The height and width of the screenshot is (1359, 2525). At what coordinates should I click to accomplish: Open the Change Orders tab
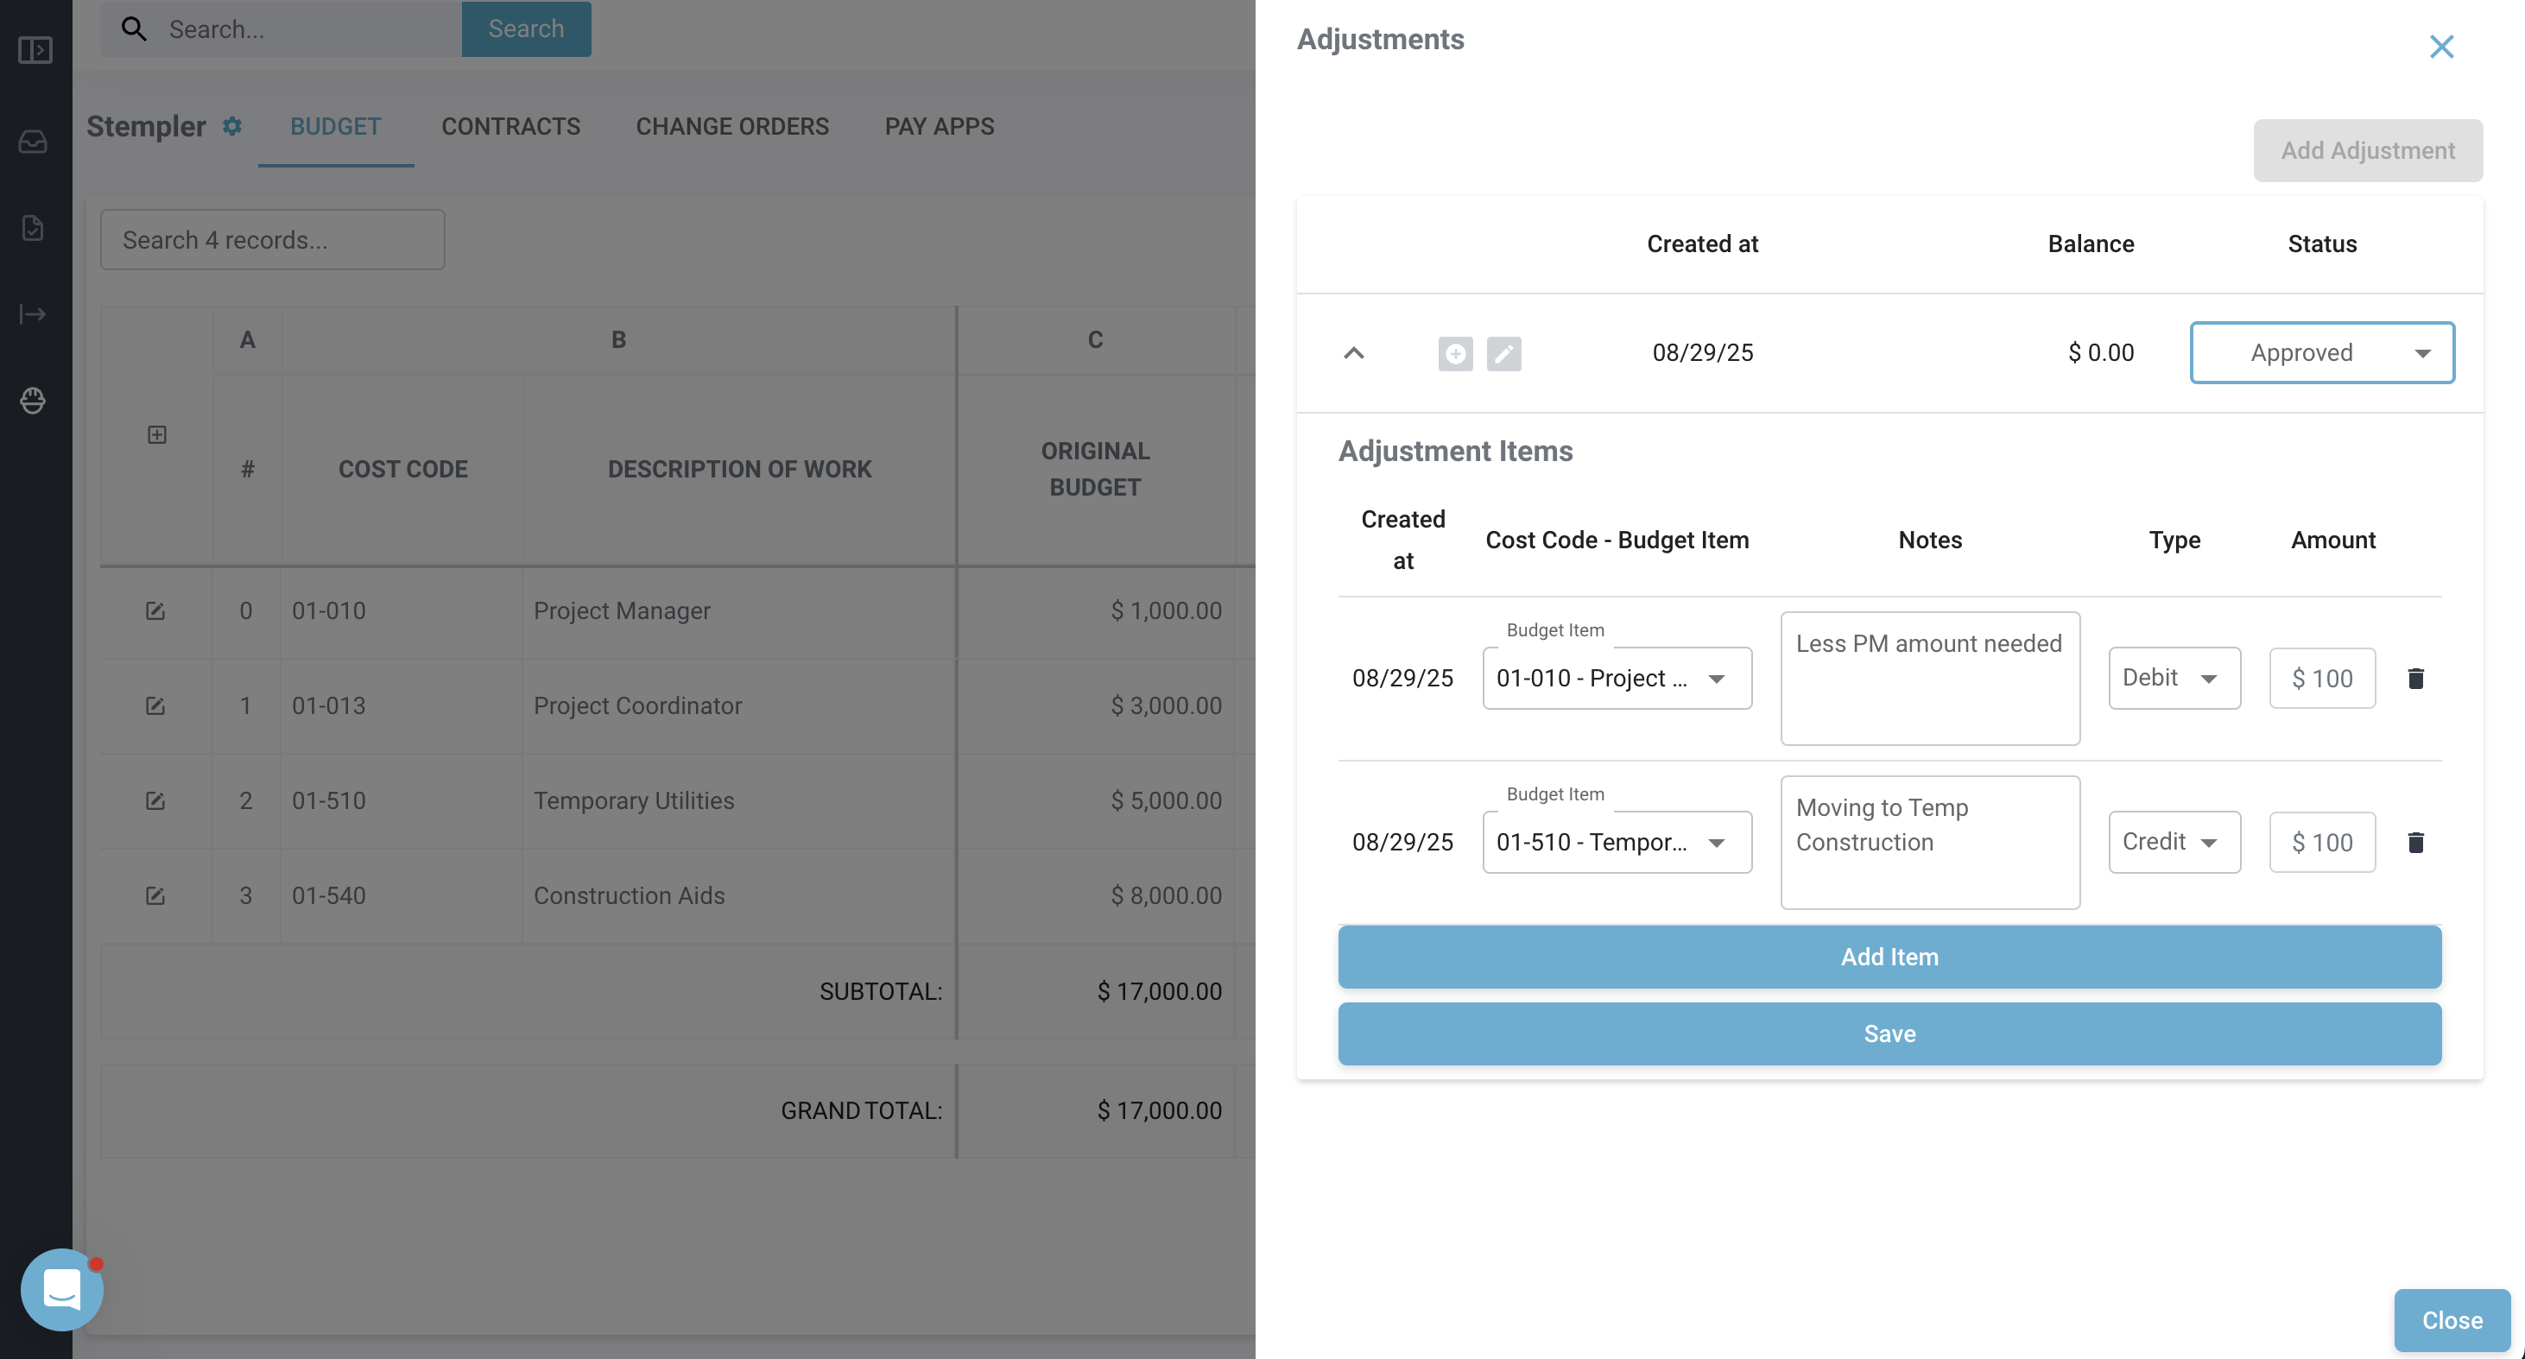731,126
